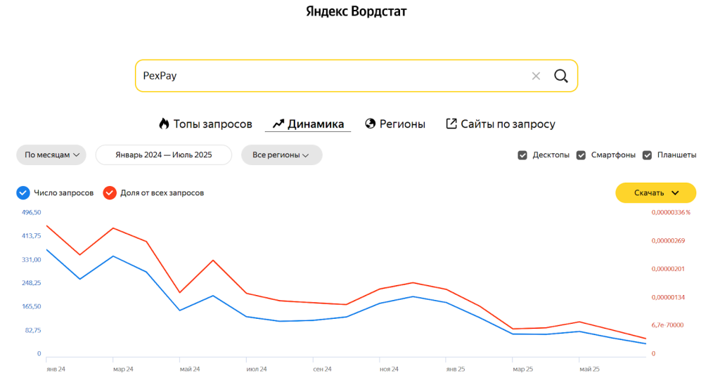Viewport: 720px width, 380px height.
Task: Toggle the blue Число запросов series
Action: click(x=23, y=192)
